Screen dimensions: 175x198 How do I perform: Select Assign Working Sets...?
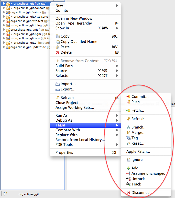point(85,108)
